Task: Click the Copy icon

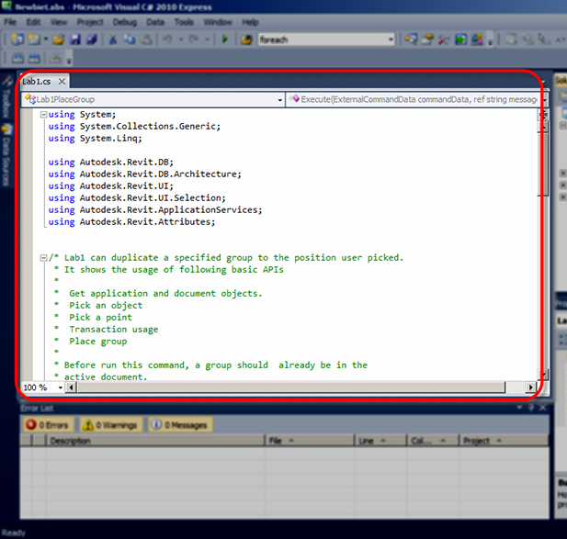Action: pos(129,39)
